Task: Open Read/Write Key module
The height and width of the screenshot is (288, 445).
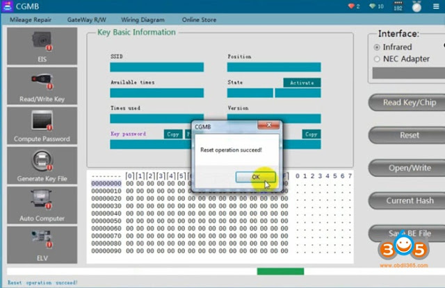Action: [x=42, y=86]
